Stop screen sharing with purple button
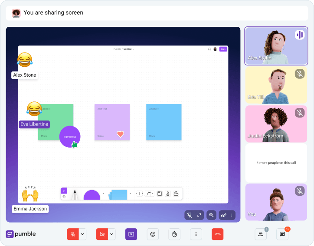Image resolution: width=314 pixels, height=246 pixels. (131, 234)
